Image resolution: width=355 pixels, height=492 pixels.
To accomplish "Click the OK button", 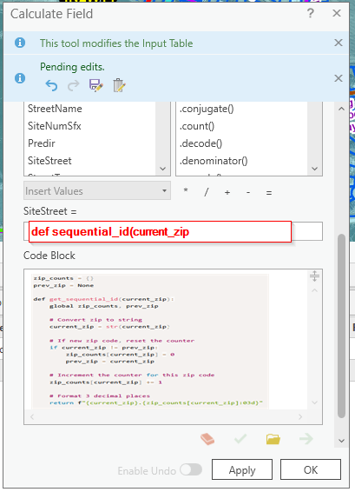I will pyautogui.click(x=311, y=469).
